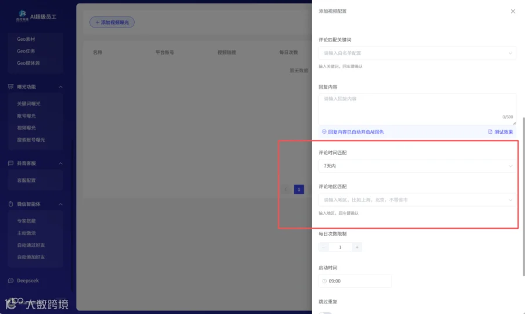This screenshot has width=525, height=314.
Task: Open the 评论时间匹配 dropdown showing 7天内
Action: tap(417, 166)
